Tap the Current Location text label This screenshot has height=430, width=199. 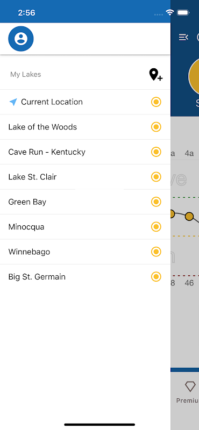[x=52, y=102]
